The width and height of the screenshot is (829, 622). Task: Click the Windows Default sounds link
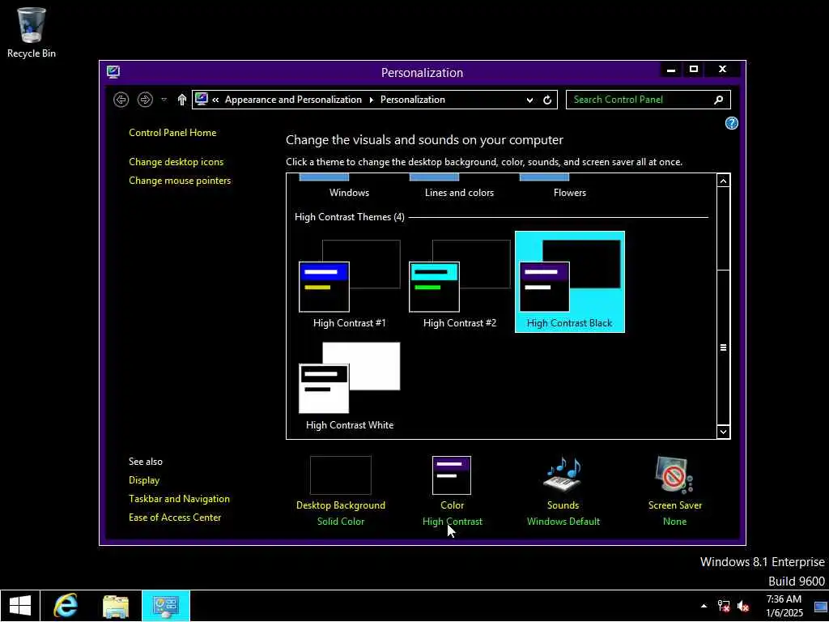pos(563,522)
